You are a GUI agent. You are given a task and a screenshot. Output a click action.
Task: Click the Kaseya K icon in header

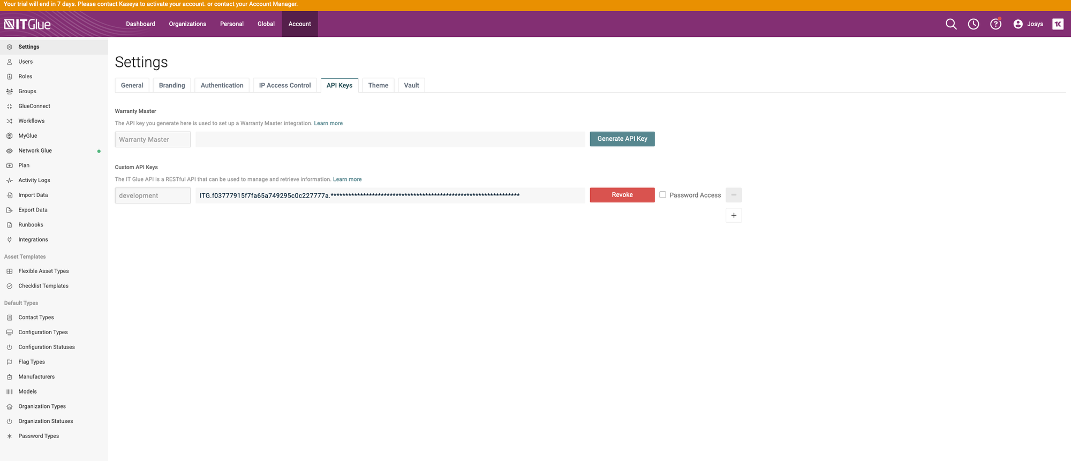click(x=1058, y=24)
